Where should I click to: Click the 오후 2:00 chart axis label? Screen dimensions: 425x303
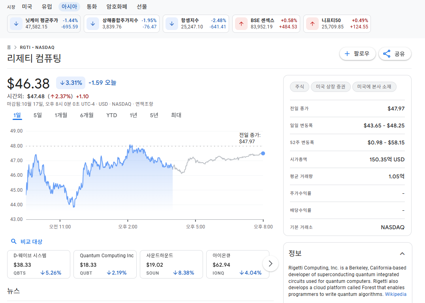[128, 226]
